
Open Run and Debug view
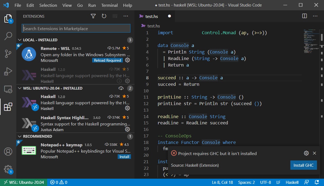8,72
